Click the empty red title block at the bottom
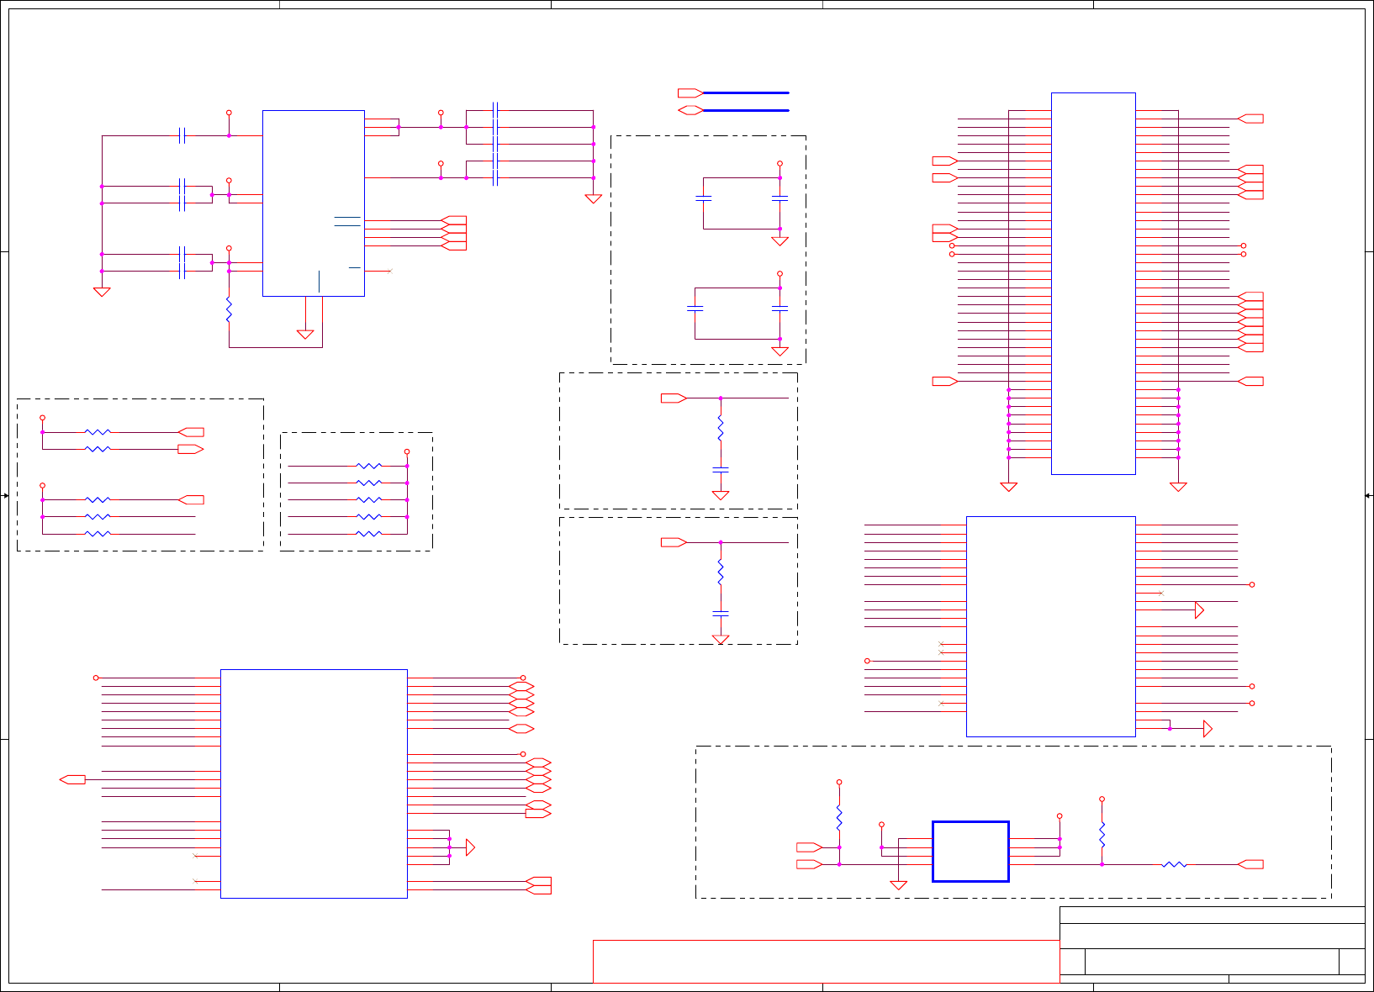Image resolution: width=1374 pixels, height=992 pixels. pyautogui.click(x=826, y=961)
